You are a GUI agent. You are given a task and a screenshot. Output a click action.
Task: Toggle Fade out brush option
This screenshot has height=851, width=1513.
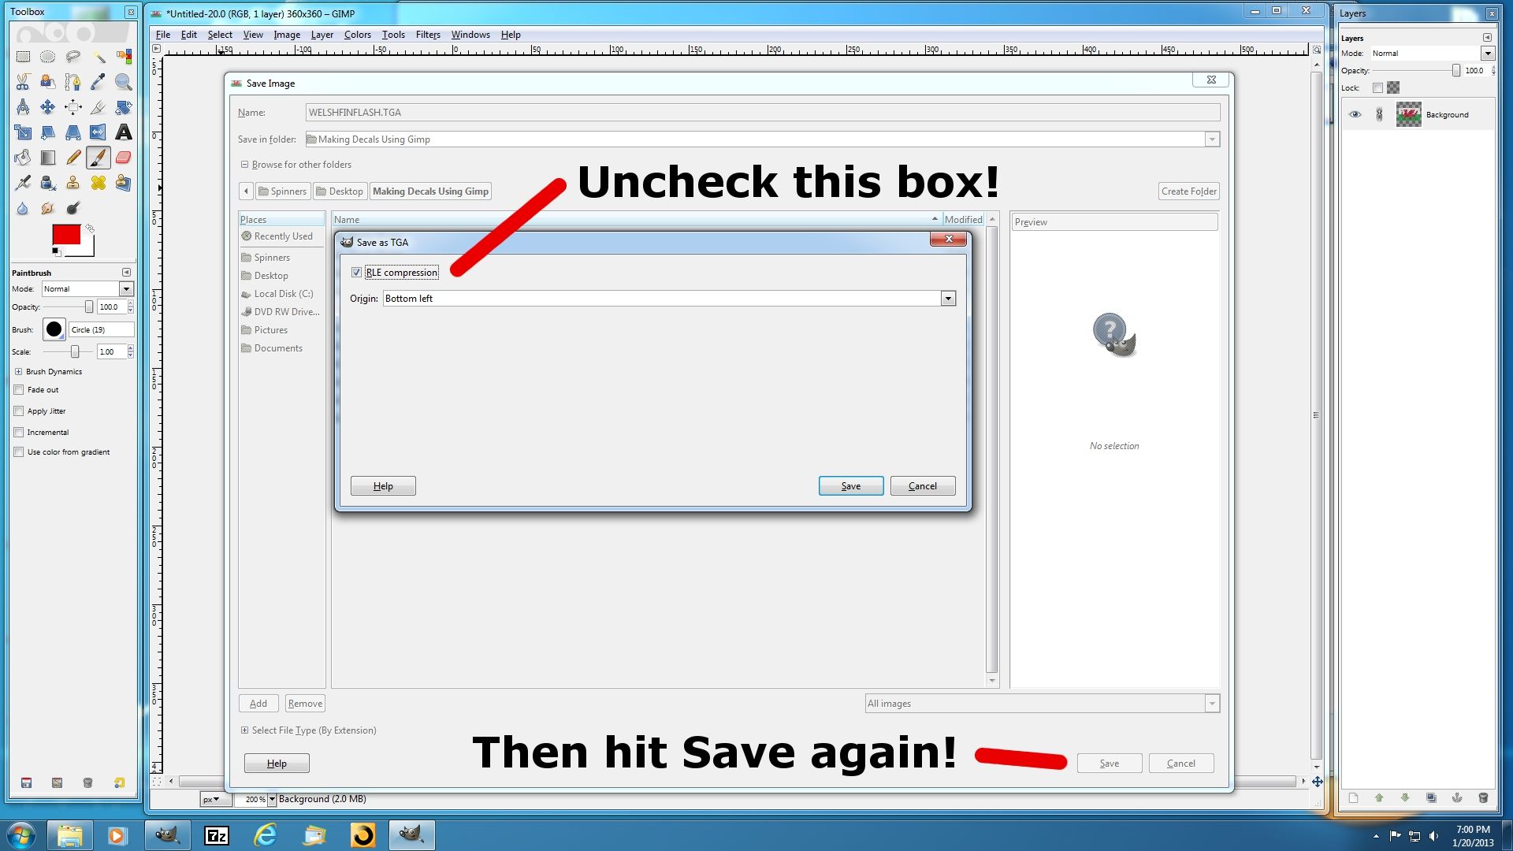(17, 390)
